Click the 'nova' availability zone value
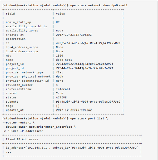Image resolution: width=158 pixels, height=160 pixels. coord(60,31)
